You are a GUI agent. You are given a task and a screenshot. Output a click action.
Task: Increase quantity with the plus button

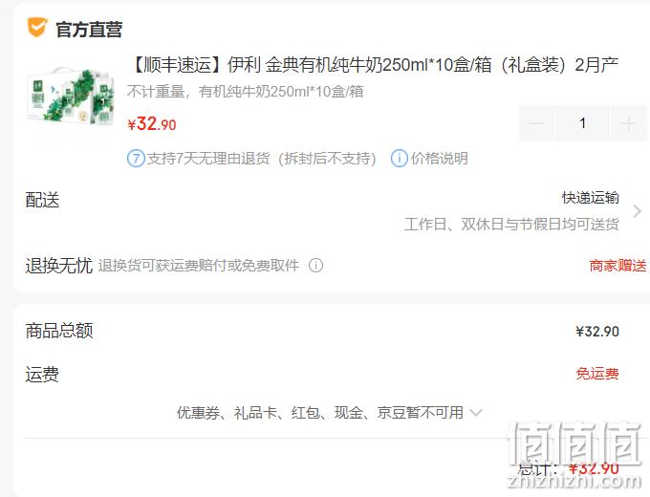click(629, 123)
